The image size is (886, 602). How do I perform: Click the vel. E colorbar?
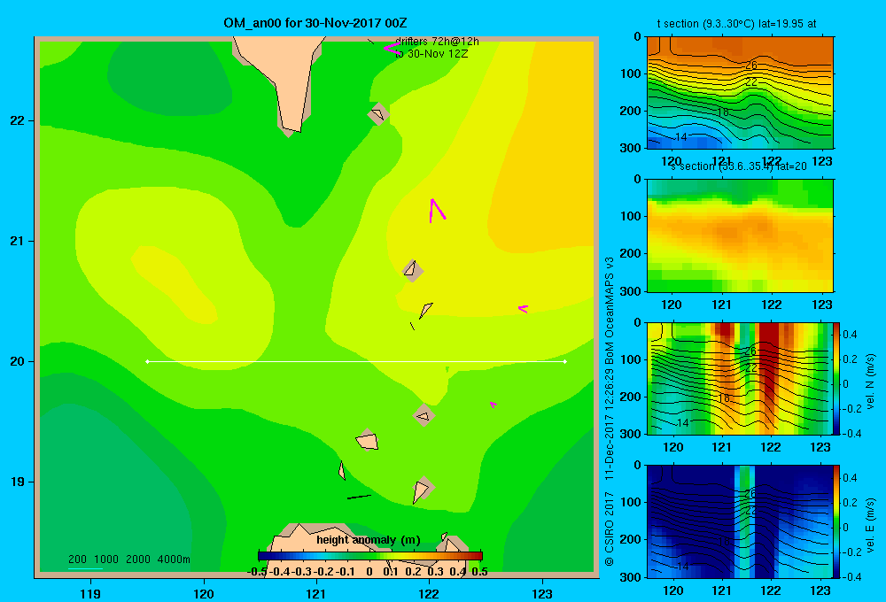836,521
